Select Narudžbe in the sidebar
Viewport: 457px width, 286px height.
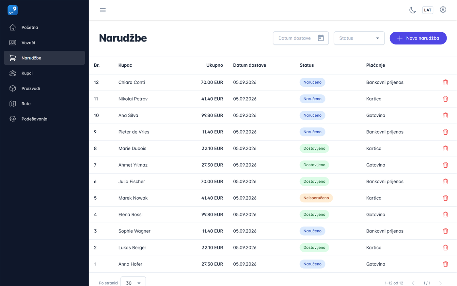[x=44, y=58]
